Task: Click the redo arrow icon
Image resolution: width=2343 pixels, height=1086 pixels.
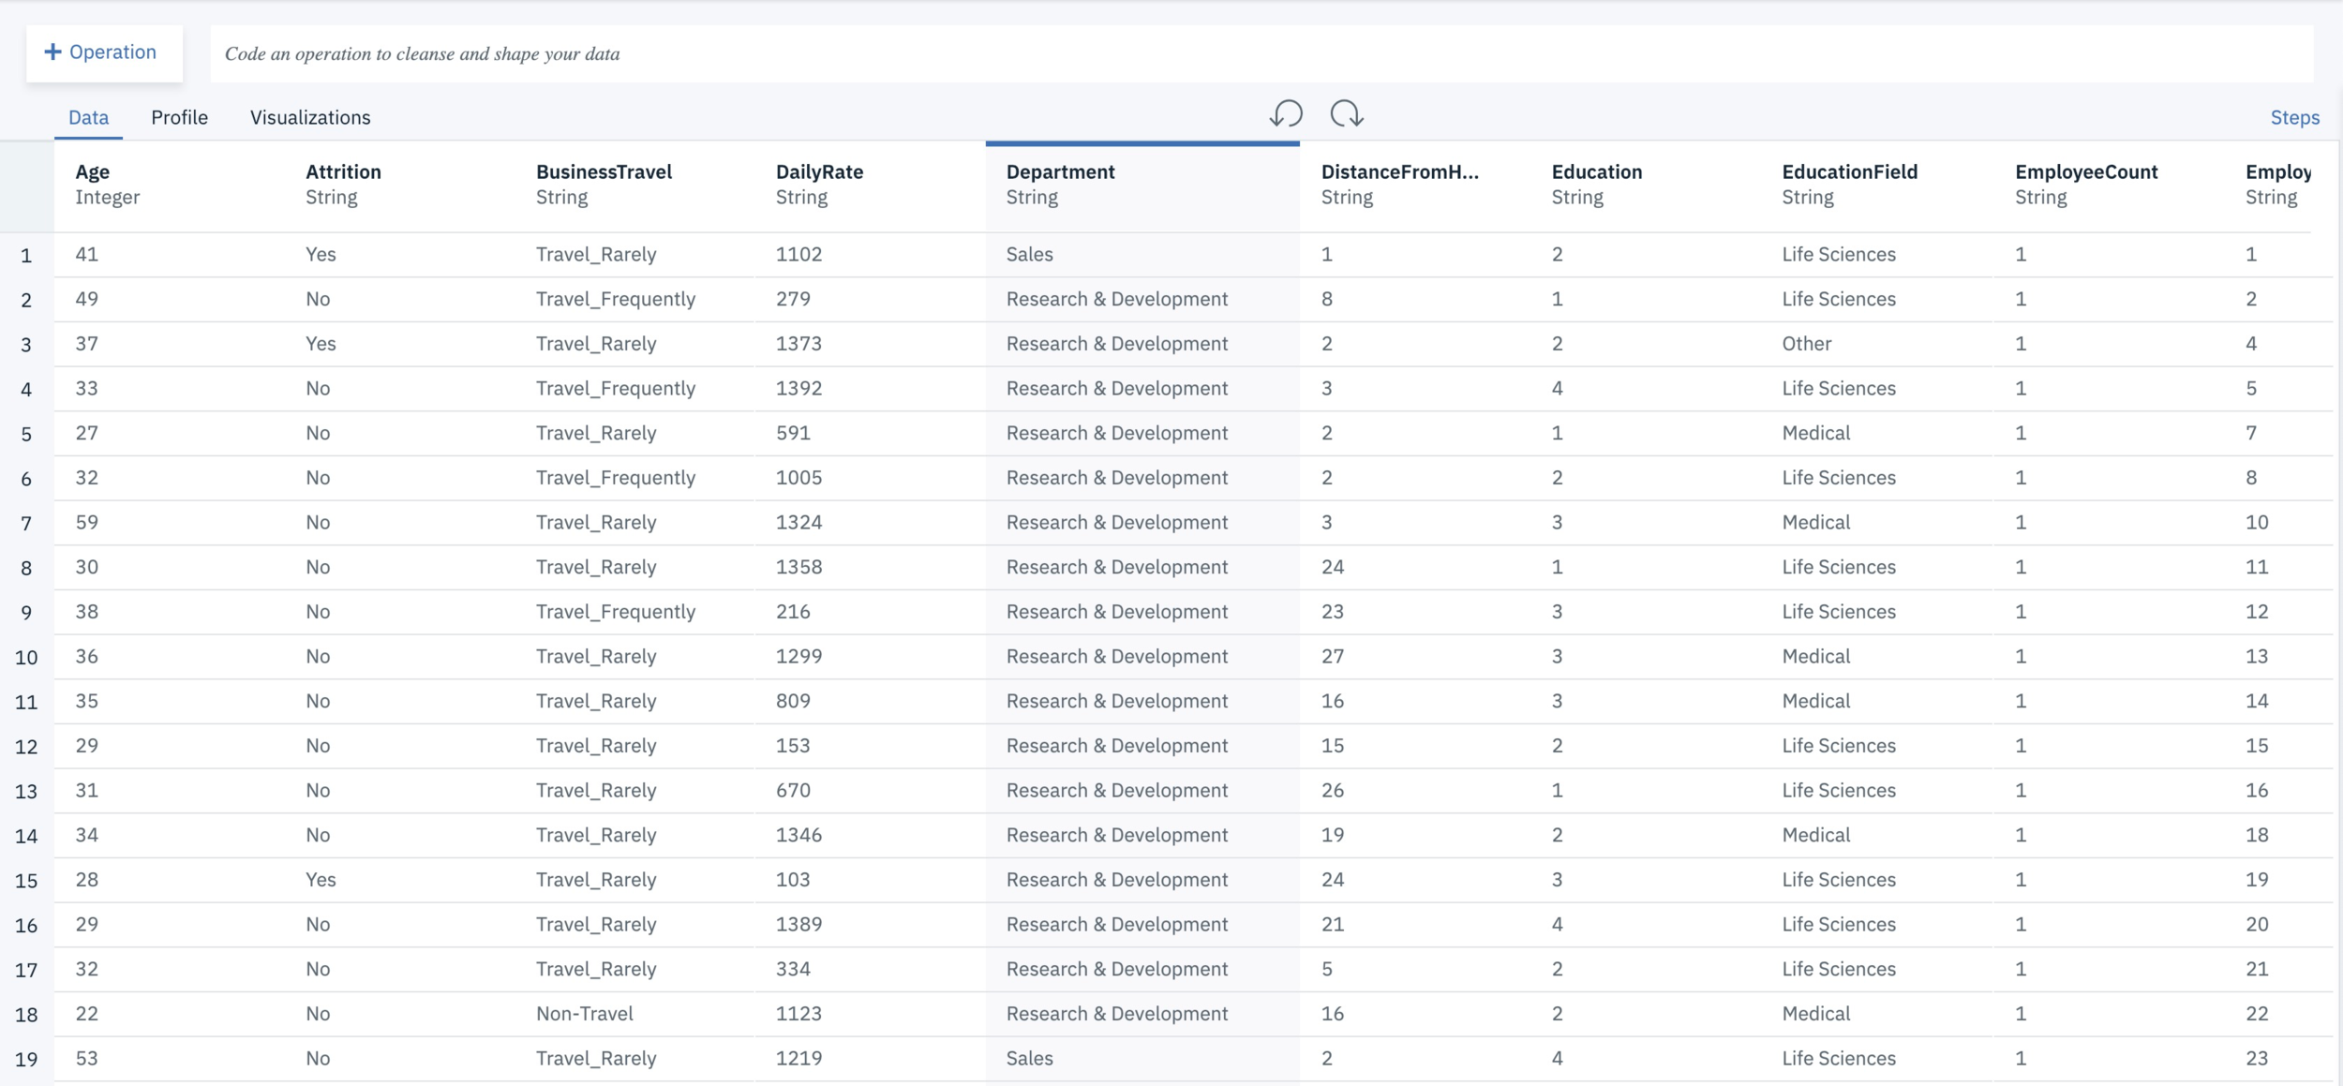Action: (x=1346, y=114)
